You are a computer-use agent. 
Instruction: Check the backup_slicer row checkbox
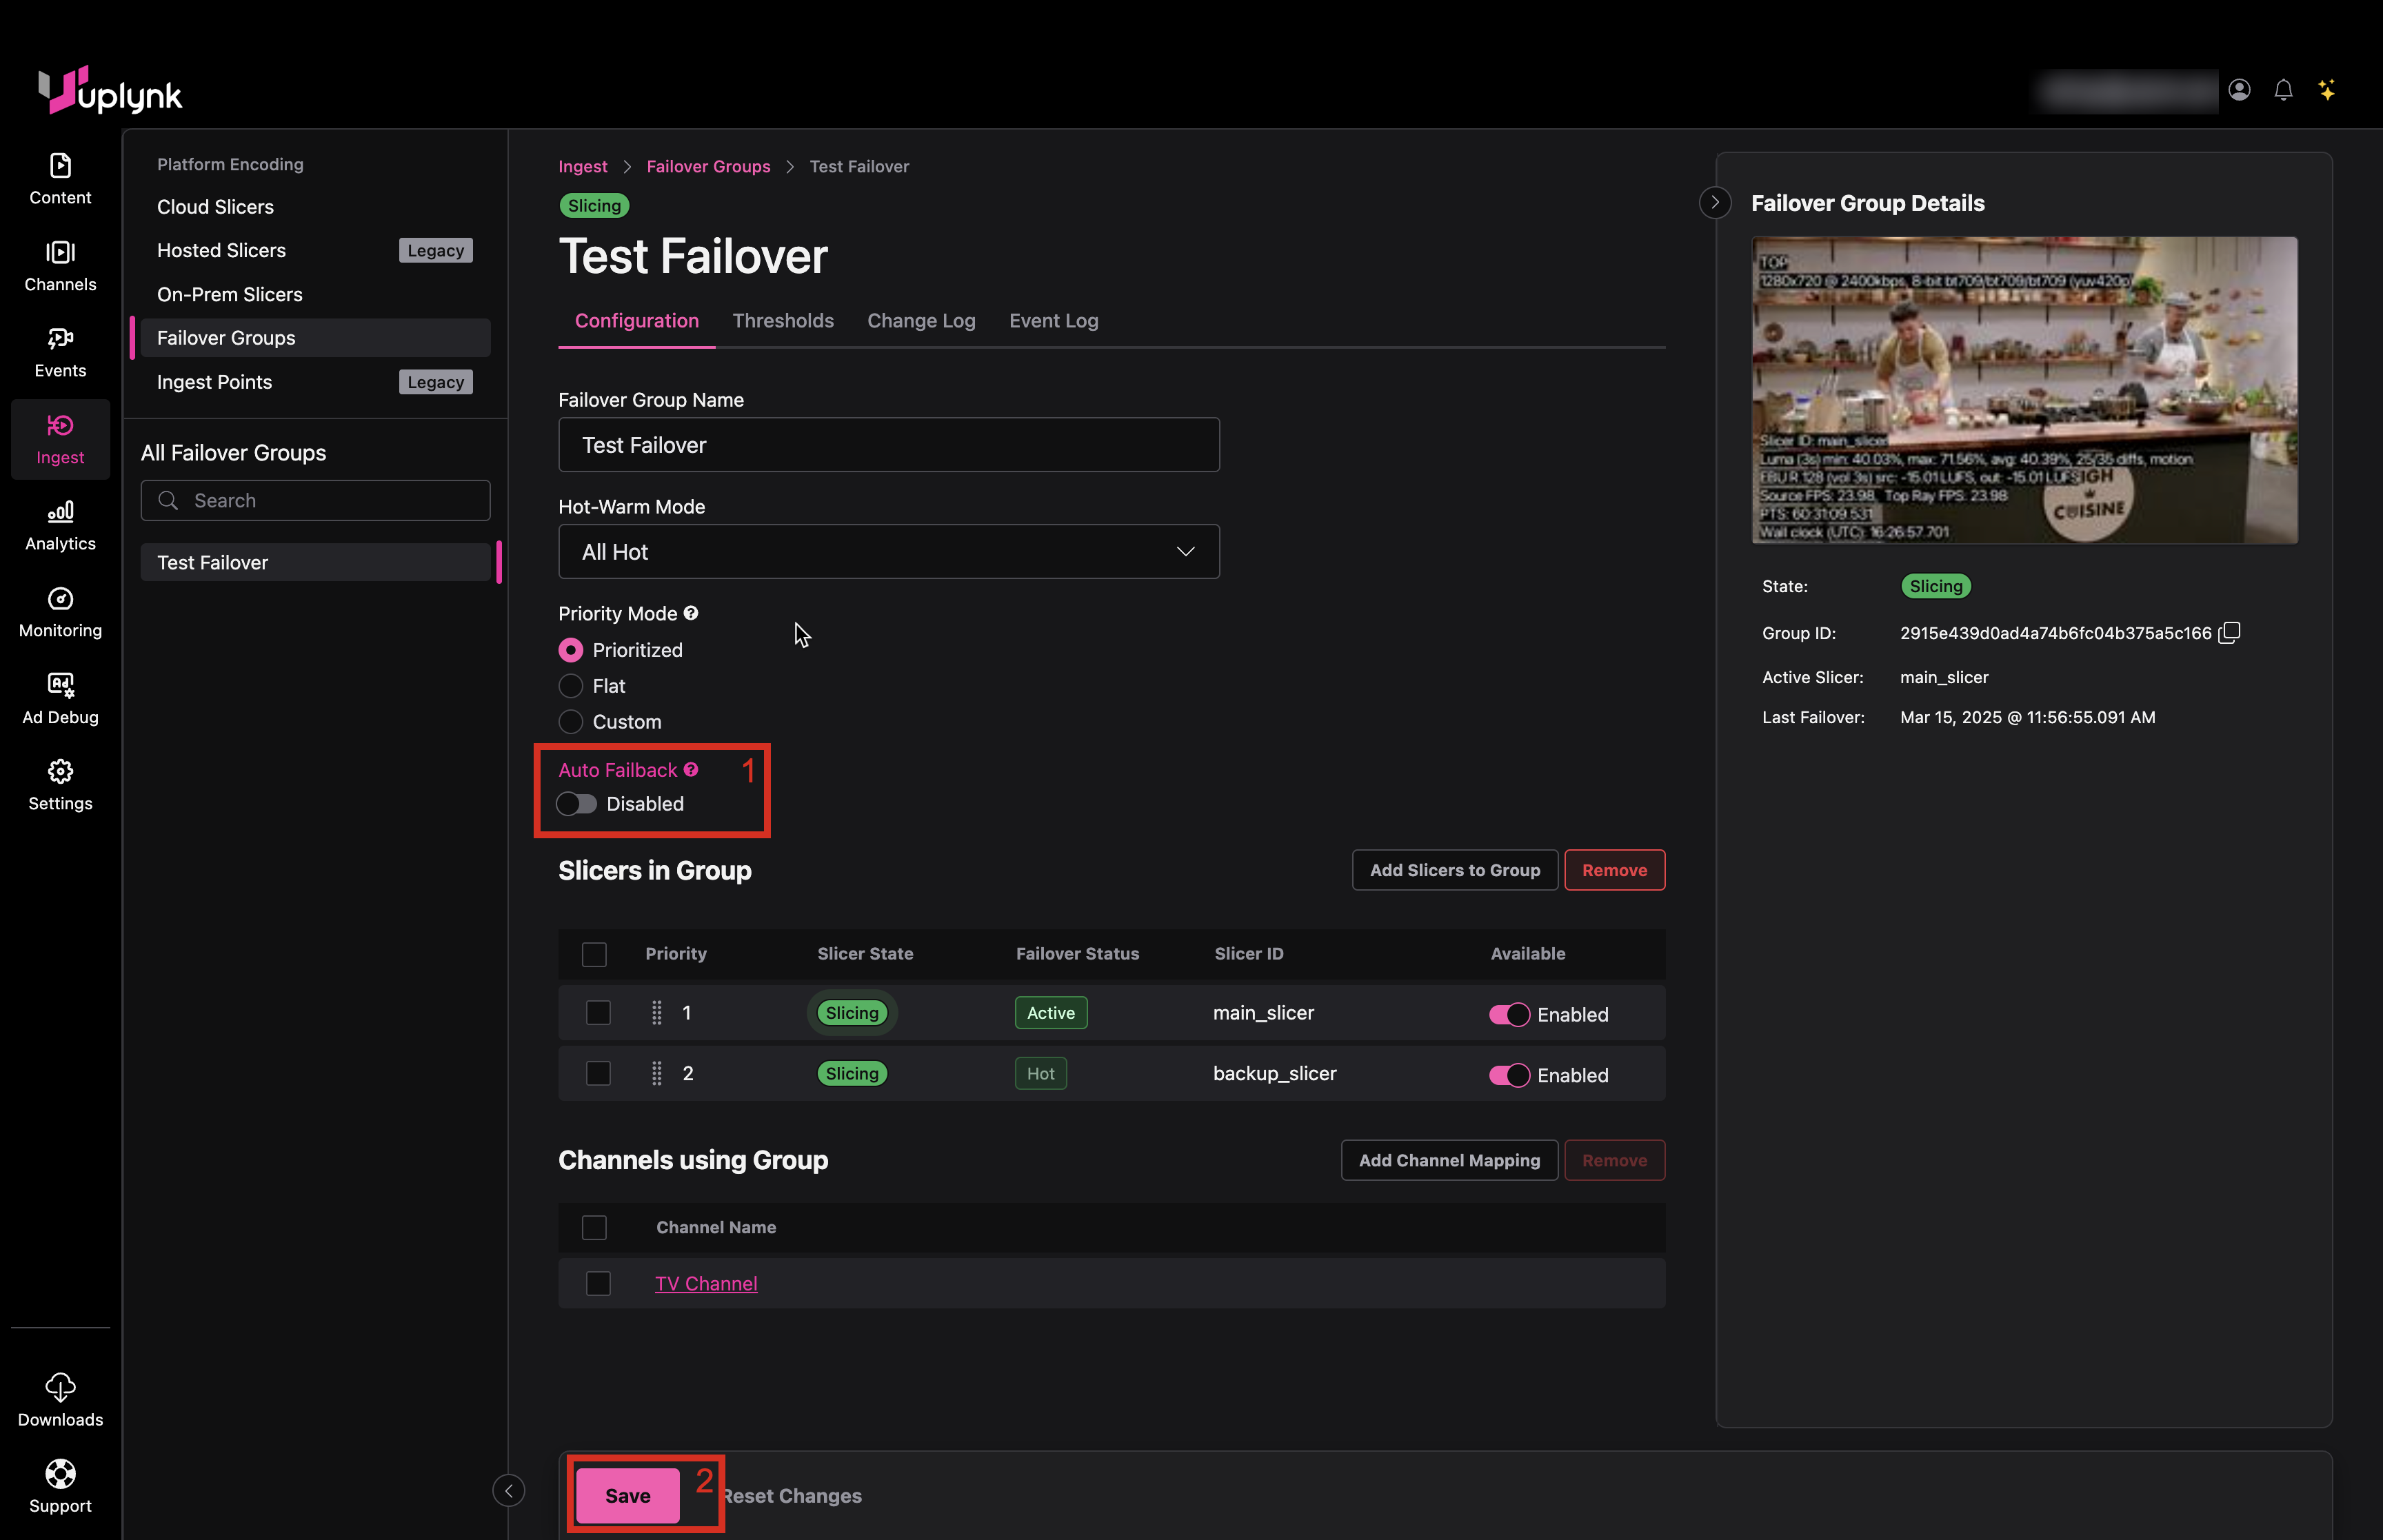pos(598,1074)
